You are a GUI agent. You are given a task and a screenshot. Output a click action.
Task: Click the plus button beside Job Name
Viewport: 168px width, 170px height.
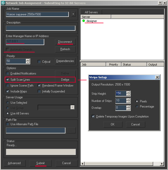pyautogui.click(x=73, y=14)
